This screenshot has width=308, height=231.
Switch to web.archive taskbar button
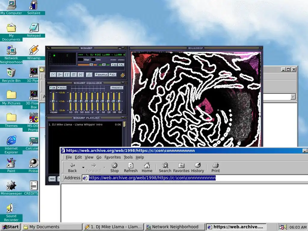(x=236, y=227)
